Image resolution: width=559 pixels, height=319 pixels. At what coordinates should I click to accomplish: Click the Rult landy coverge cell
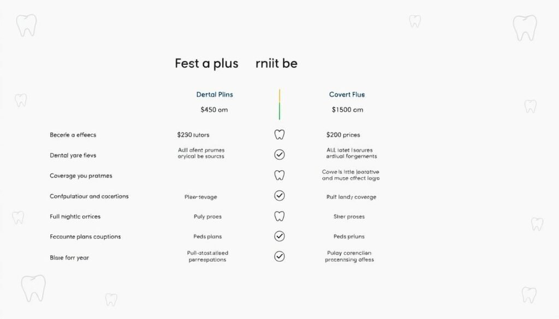[351, 197]
